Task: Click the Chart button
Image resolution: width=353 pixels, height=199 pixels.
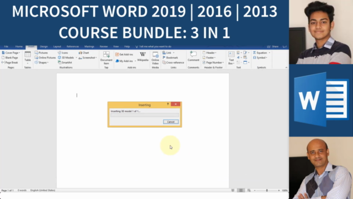Action: click(84, 53)
